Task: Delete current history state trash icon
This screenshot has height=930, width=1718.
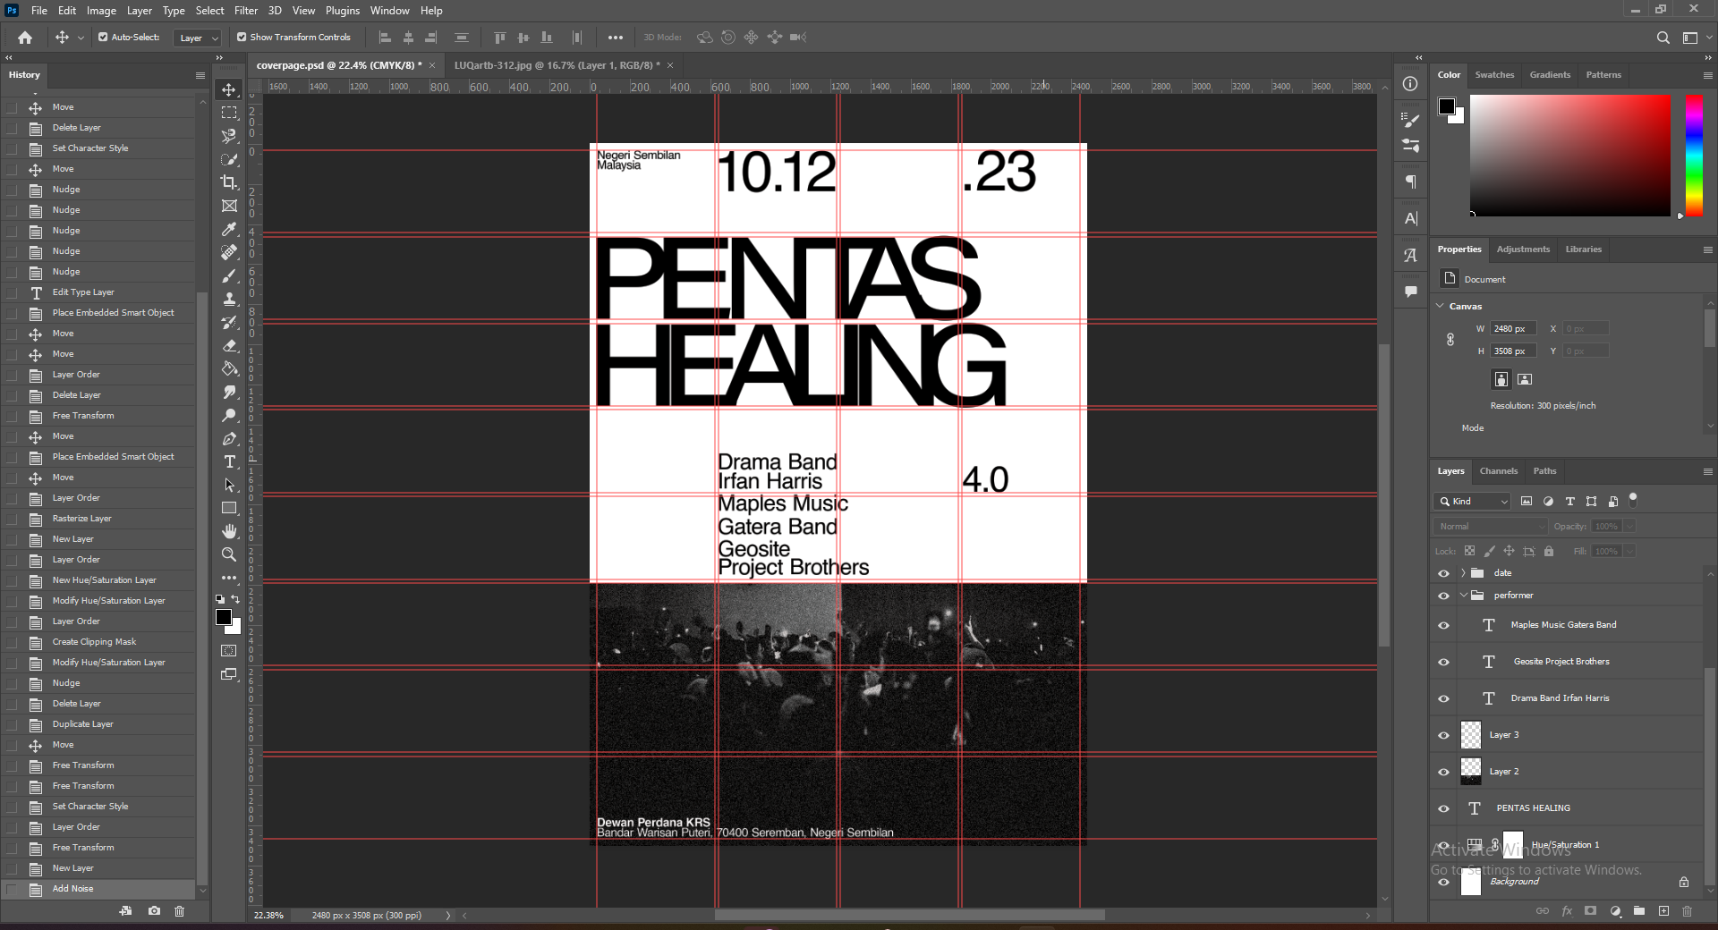Action: 179,911
